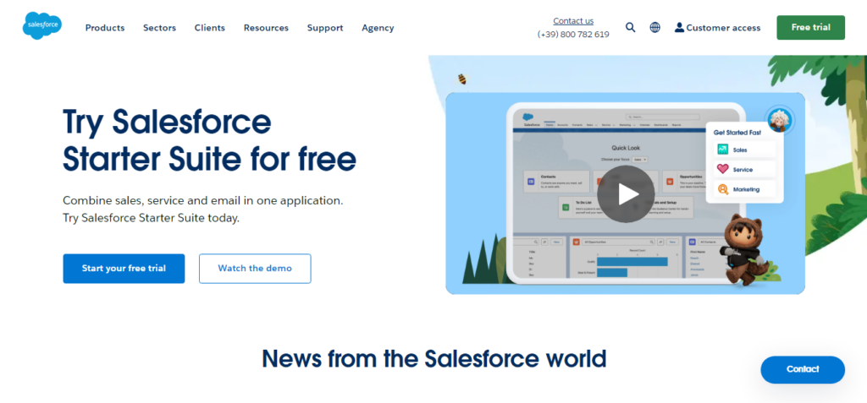
Task: Click the Marketing magnifier icon
Action: pos(723,189)
